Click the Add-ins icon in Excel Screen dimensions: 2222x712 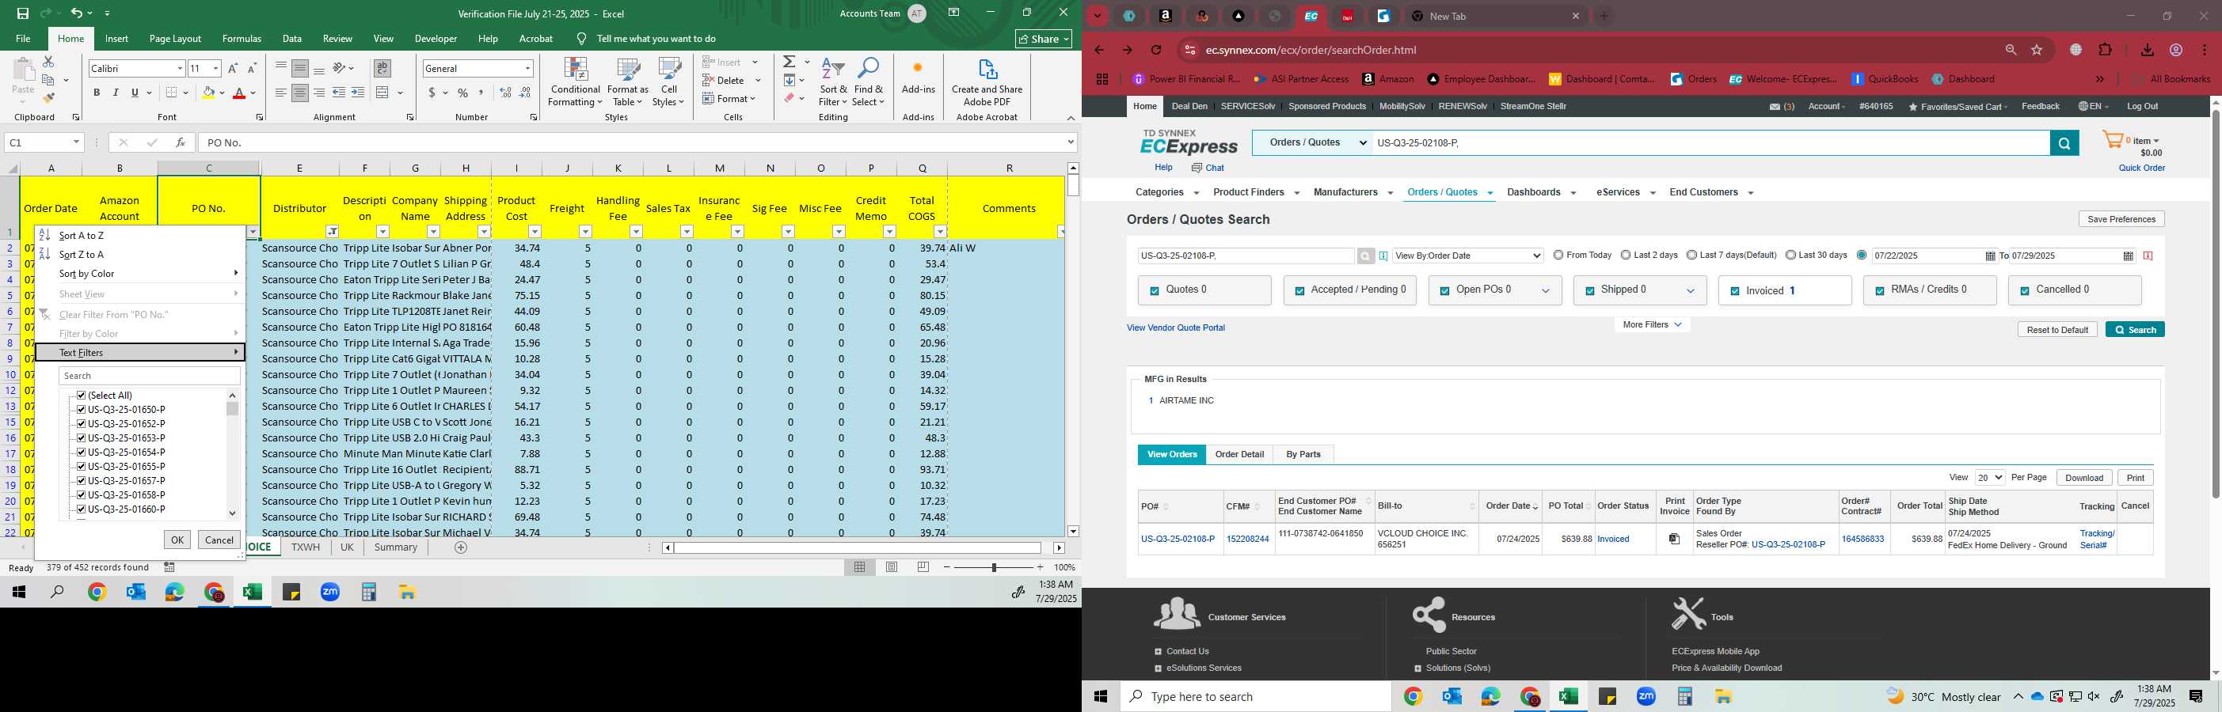pyautogui.click(x=918, y=77)
